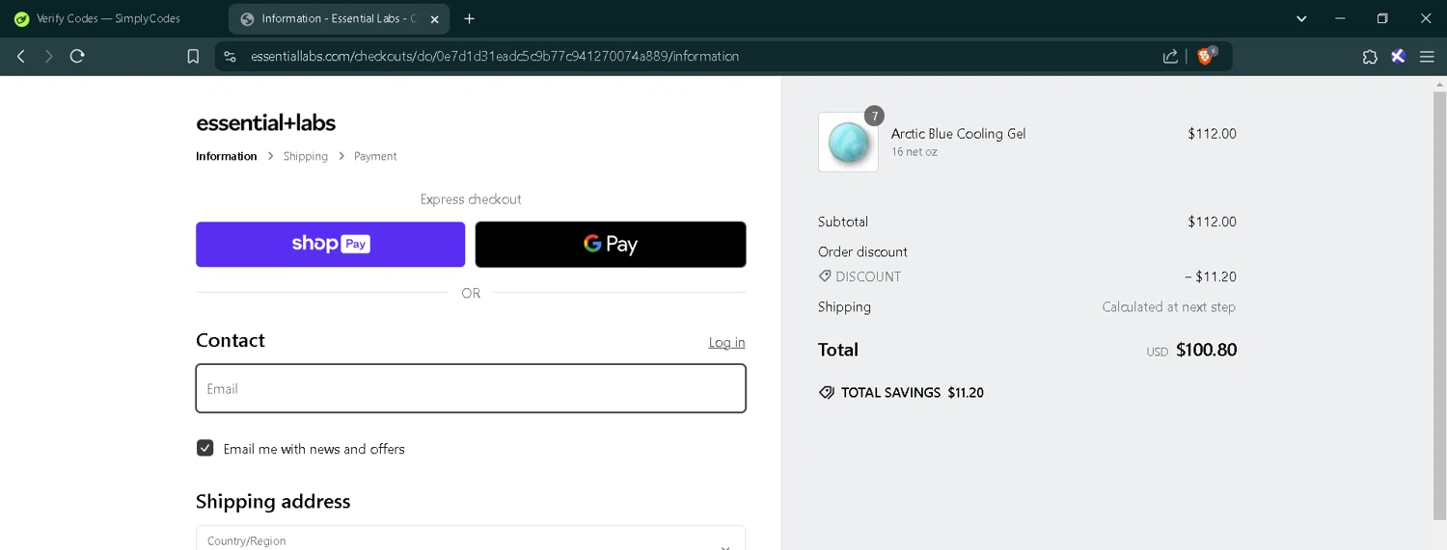
Task: Reload the checkout page
Action: tap(77, 57)
